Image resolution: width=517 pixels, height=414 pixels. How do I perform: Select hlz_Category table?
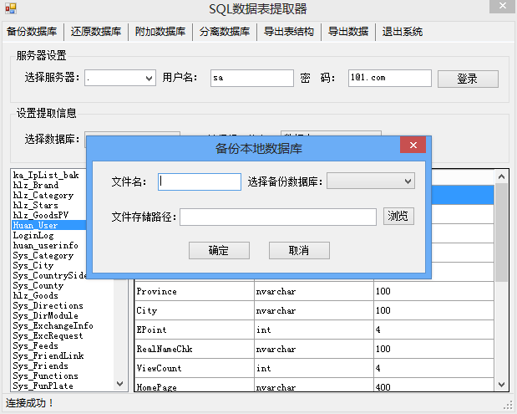pyautogui.click(x=43, y=195)
